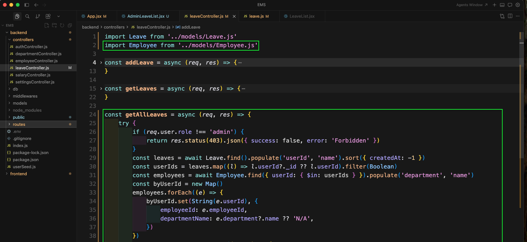Split the editor to the right
The image size is (527, 242).
coord(510,16)
